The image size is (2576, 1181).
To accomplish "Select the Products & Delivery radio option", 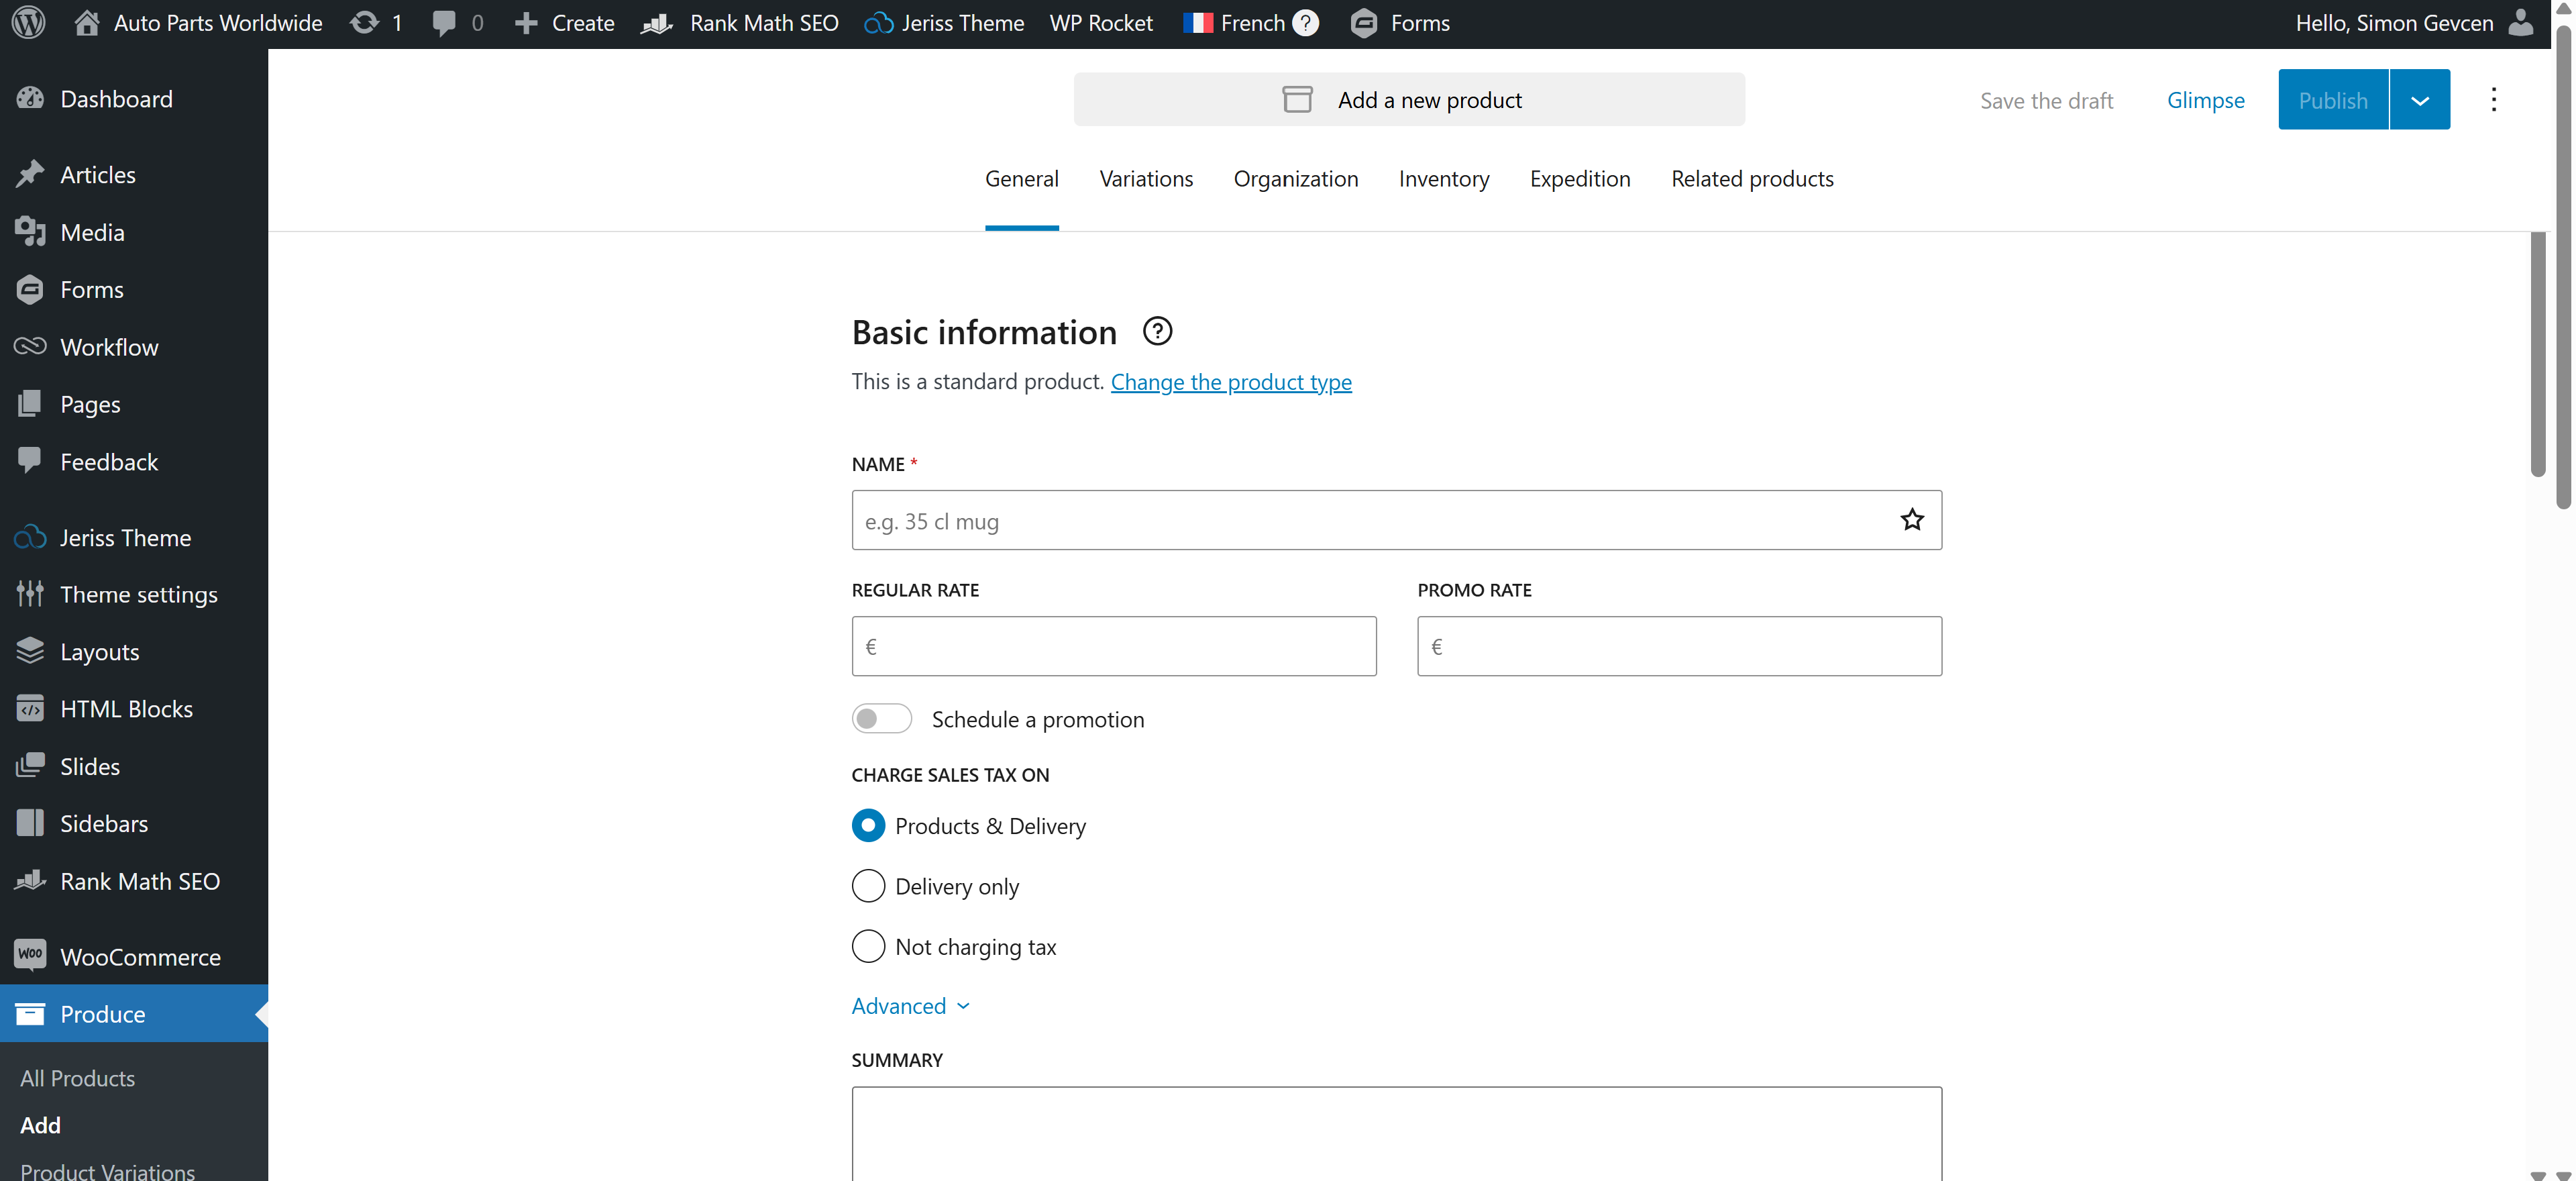I will pos(868,825).
